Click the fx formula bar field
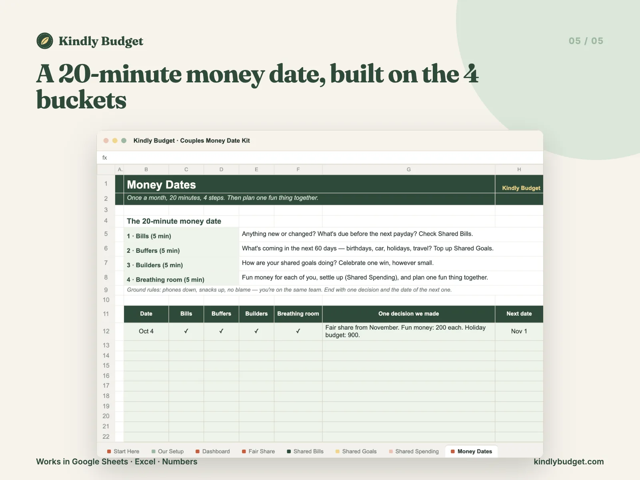The width and height of the screenshot is (640, 480). click(320, 158)
